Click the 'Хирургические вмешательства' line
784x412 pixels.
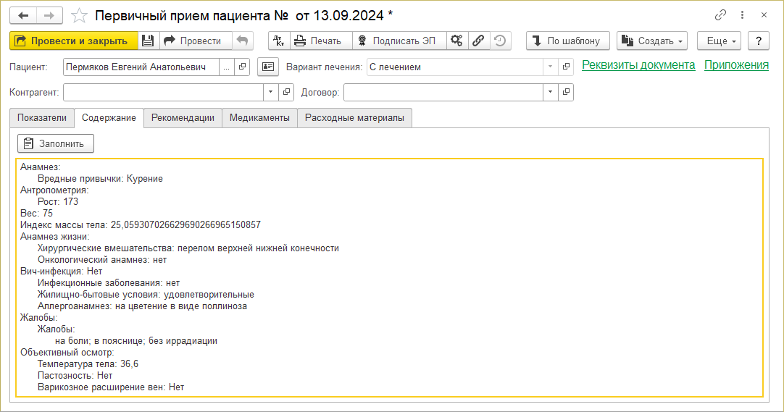pos(188,248)
